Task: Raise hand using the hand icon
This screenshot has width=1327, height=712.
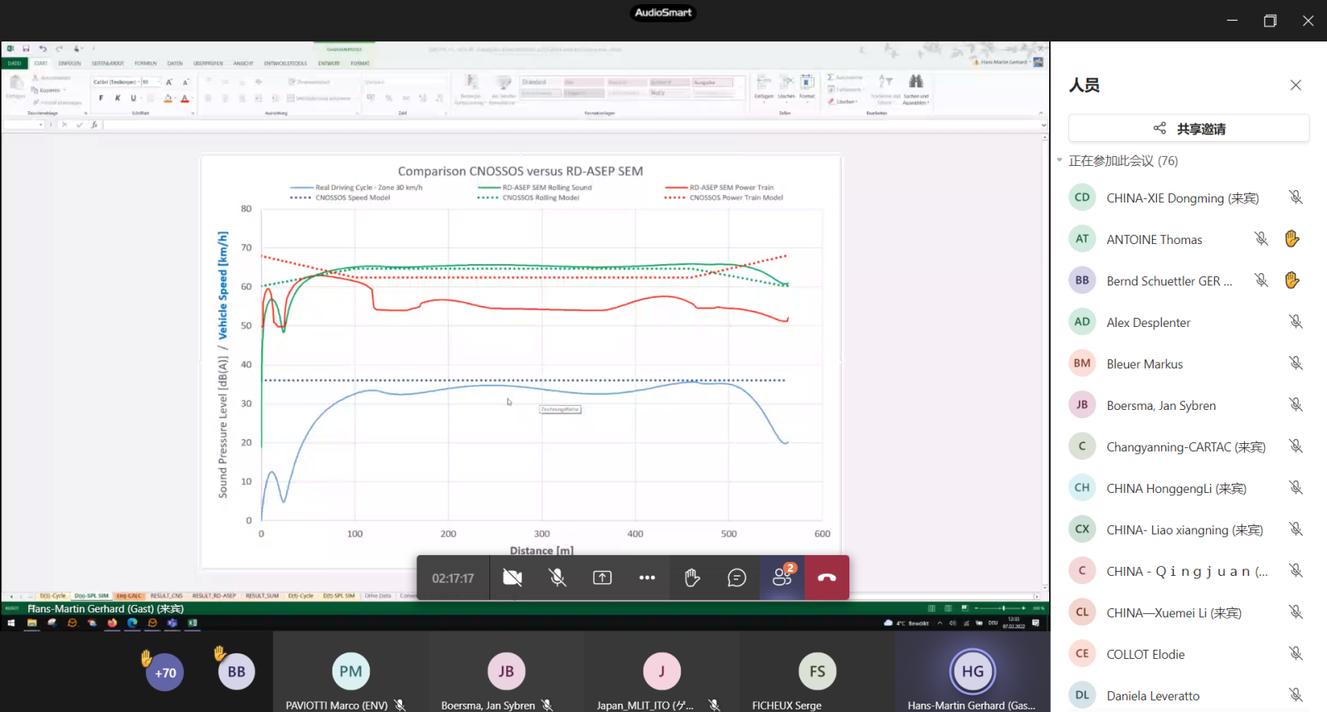Action: pos(692,578)
